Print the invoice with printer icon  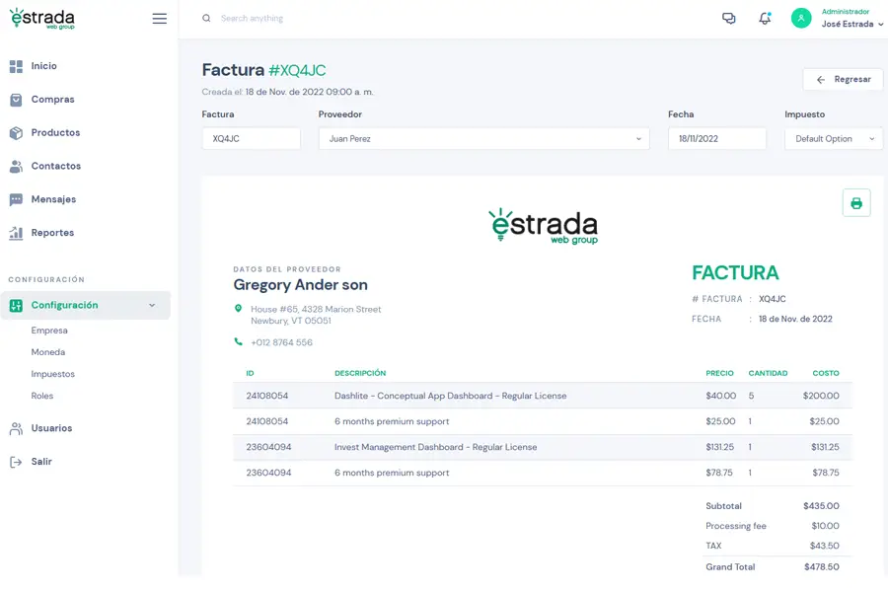[856, 203]
